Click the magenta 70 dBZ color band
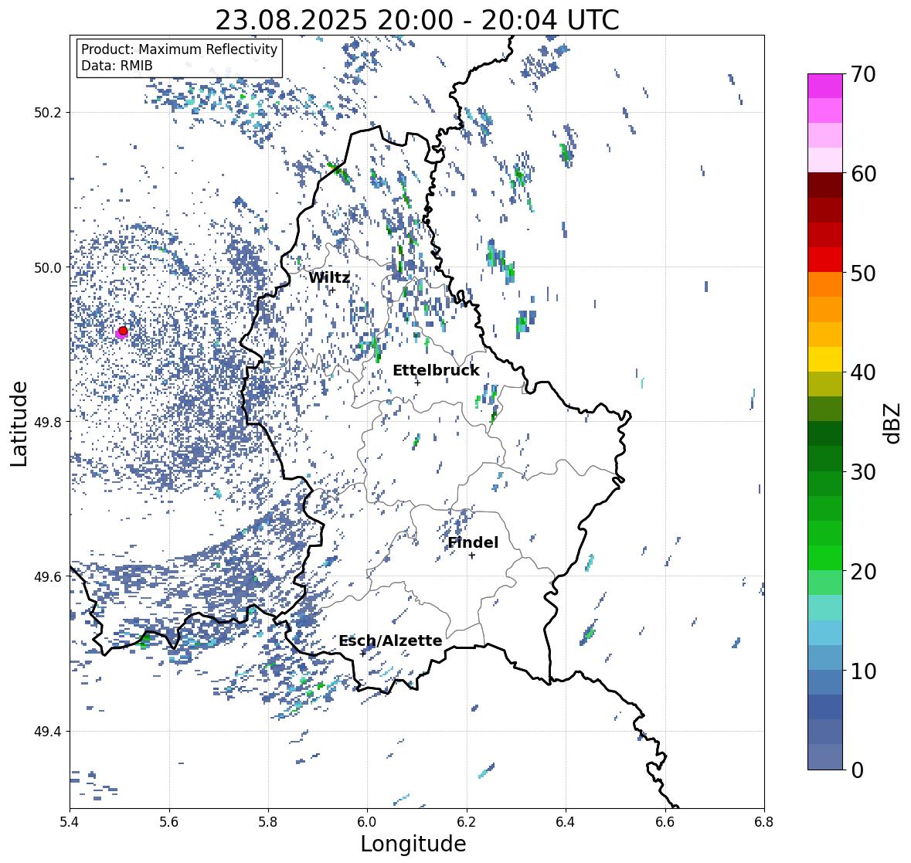This screenshot has height=863, width=911. pos(825,86)
